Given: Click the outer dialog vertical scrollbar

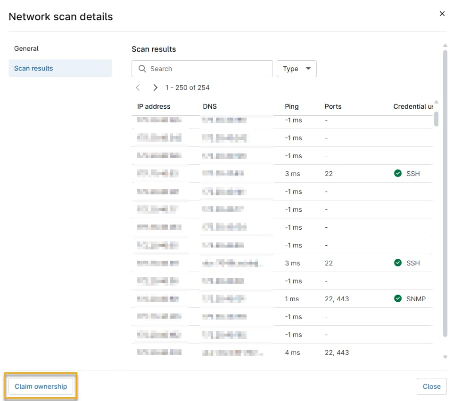Looking at the screenshot, I should 445,188.
